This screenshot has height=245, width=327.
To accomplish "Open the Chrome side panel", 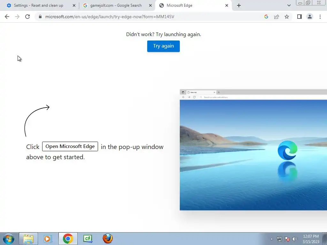I will 300,17.
